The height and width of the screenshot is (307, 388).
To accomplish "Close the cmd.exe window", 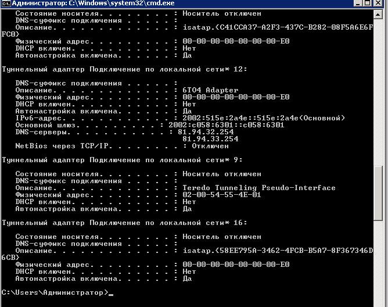I will 378,3.
